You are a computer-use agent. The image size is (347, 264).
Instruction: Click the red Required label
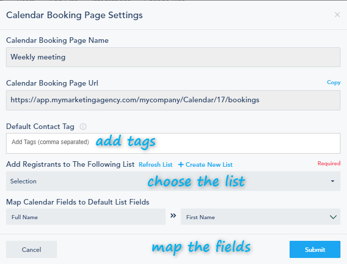pyautogui.click(x=329, y=163)
